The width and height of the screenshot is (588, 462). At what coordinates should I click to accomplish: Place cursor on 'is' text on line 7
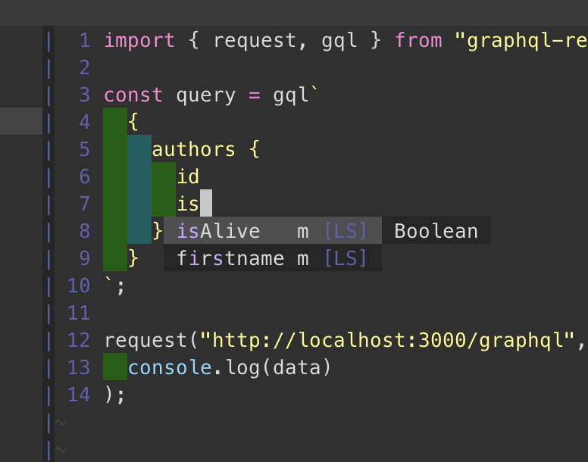(x=188, y=204)
